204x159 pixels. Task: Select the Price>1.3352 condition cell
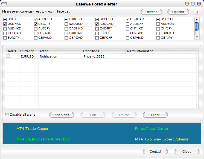tap(104, 56)
